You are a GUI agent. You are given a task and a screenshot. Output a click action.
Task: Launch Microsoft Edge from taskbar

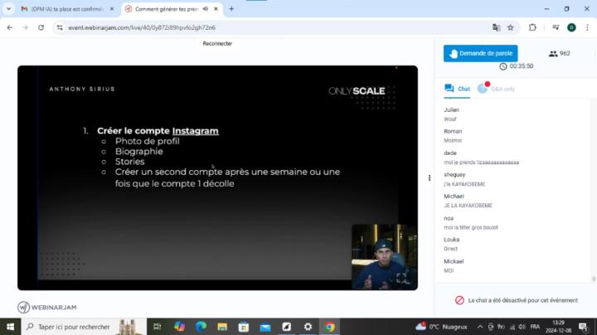tap(201, 327)
